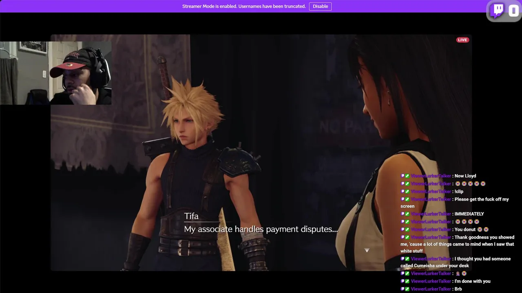This screenshot has width=522, height=293.
Task: Click chat message starting "Thank goodness you showed"
Action: [x=457, y=244]
